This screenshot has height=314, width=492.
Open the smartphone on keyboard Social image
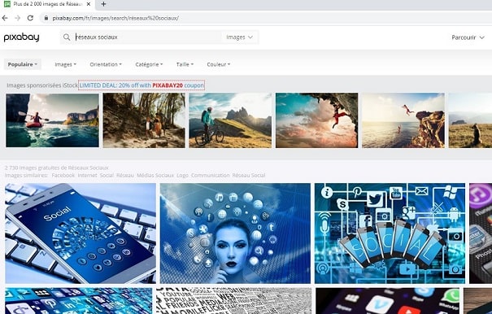(x=81, y=233)
